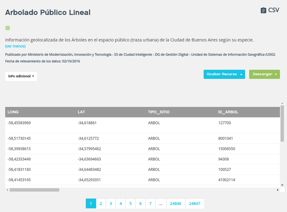
Task: Click the ID_ARBOL column header
Action: coord(228,112)
